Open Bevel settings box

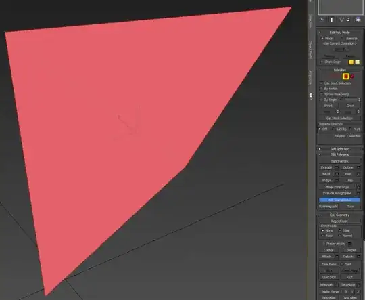pyautogui.click(x=337, y=174)
